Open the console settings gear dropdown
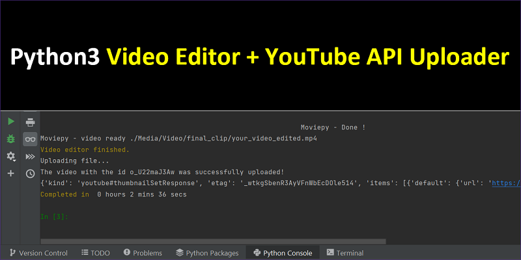The height and width of the screenshot is (260, 521). tap(11, 156)
